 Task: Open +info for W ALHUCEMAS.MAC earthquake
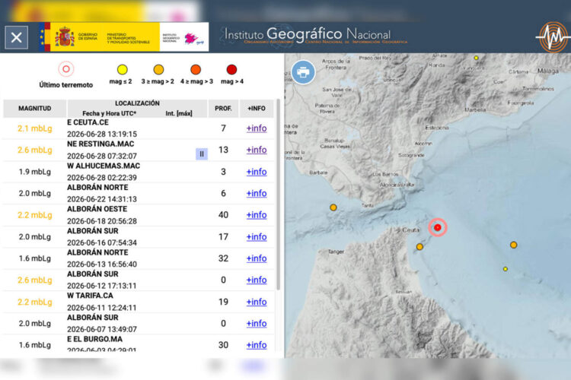click(x=257, y=172)
